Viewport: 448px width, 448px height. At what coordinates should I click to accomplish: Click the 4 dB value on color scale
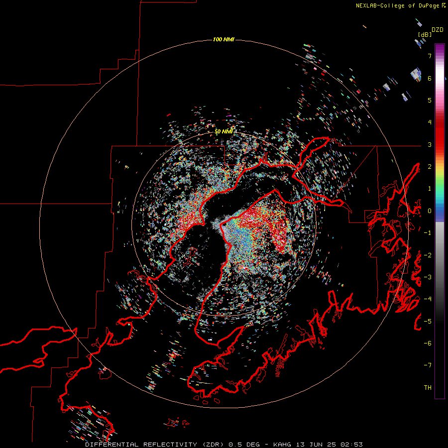coord(430,122)
